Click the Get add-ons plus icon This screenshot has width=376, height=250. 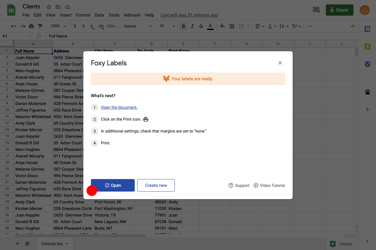(368, 109)
